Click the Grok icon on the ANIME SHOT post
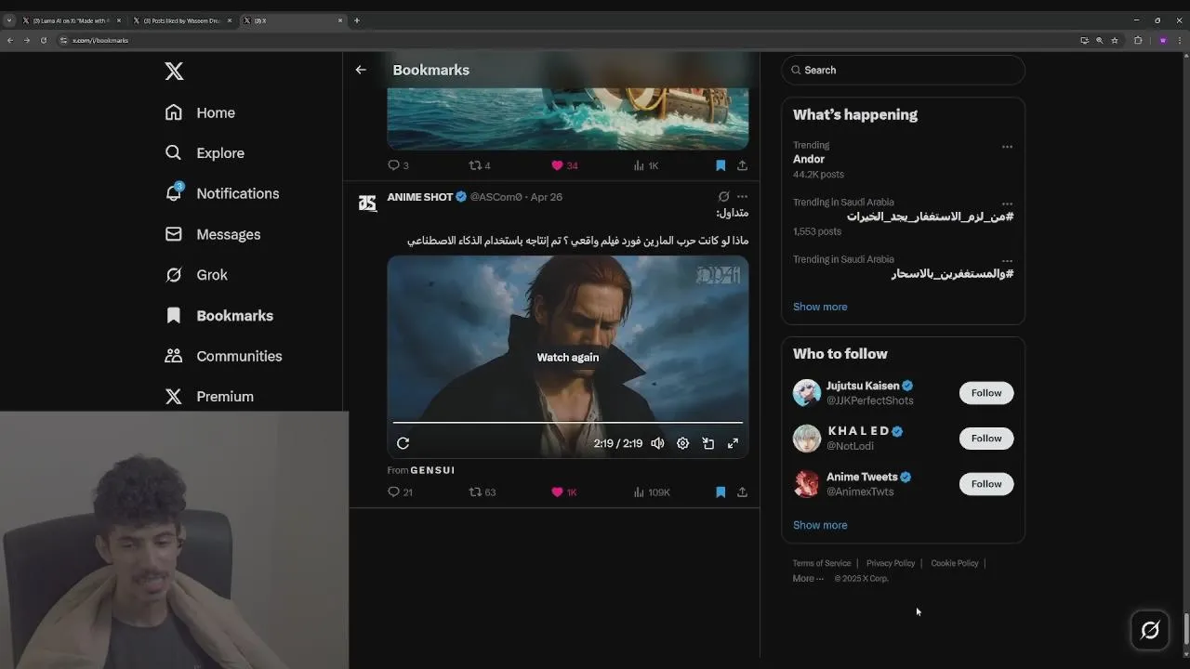Viewport: 1190px width, 669px height. point(723,196)
